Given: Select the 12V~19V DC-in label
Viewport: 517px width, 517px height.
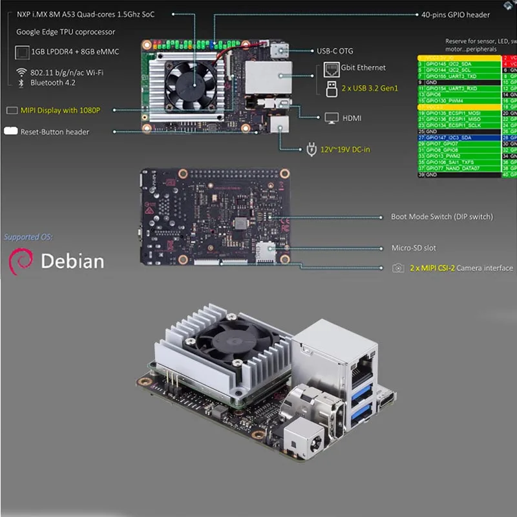Looking at the screenshot, I should click(x=345, y=150).
